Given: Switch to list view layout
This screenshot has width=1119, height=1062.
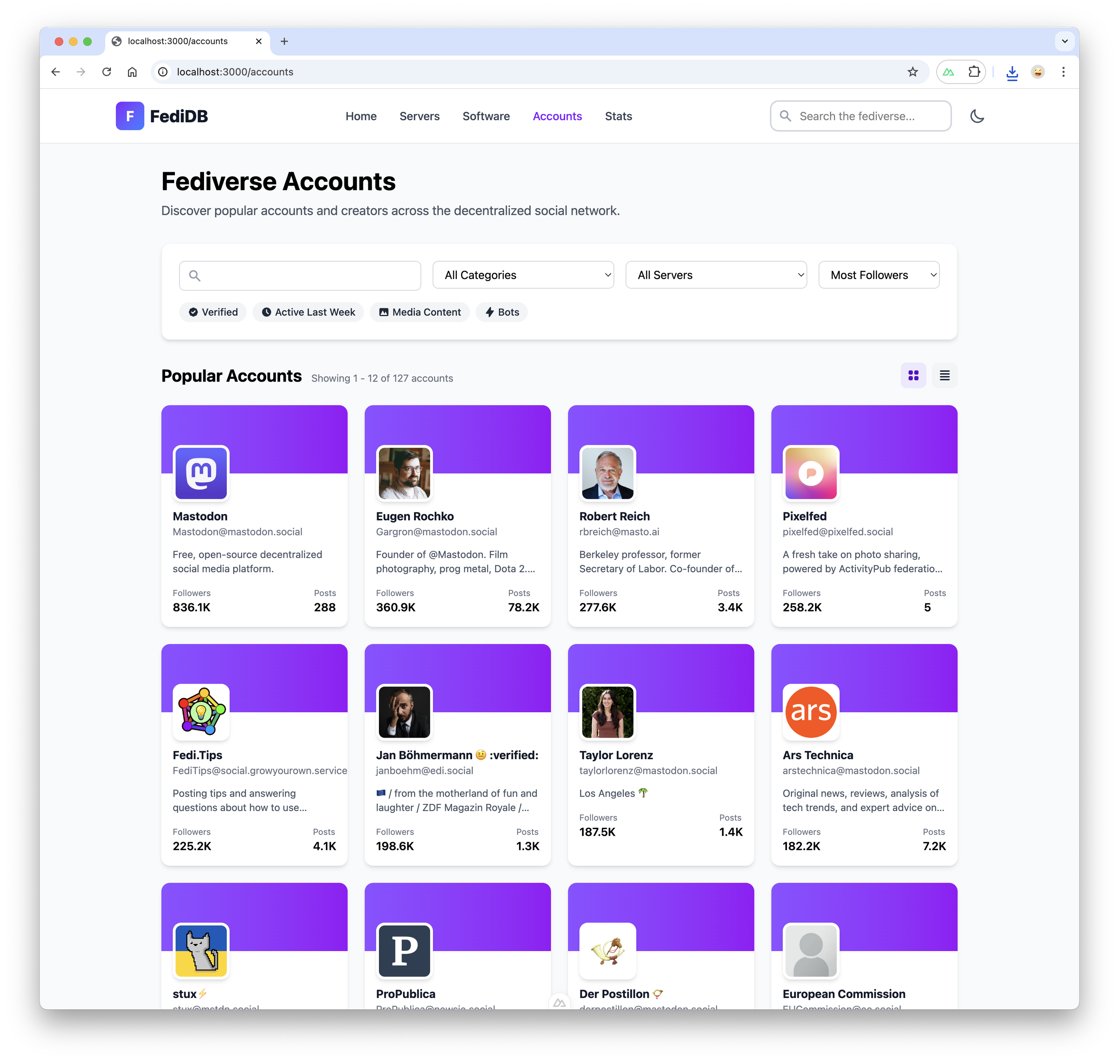Looking at the screenshot, I should 944,375.
